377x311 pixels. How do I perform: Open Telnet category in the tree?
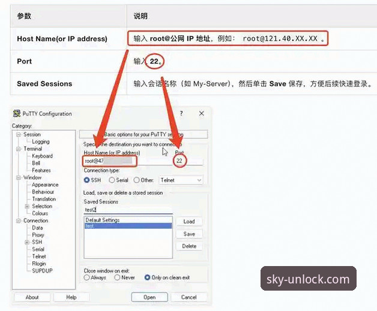tap(39, 256)
